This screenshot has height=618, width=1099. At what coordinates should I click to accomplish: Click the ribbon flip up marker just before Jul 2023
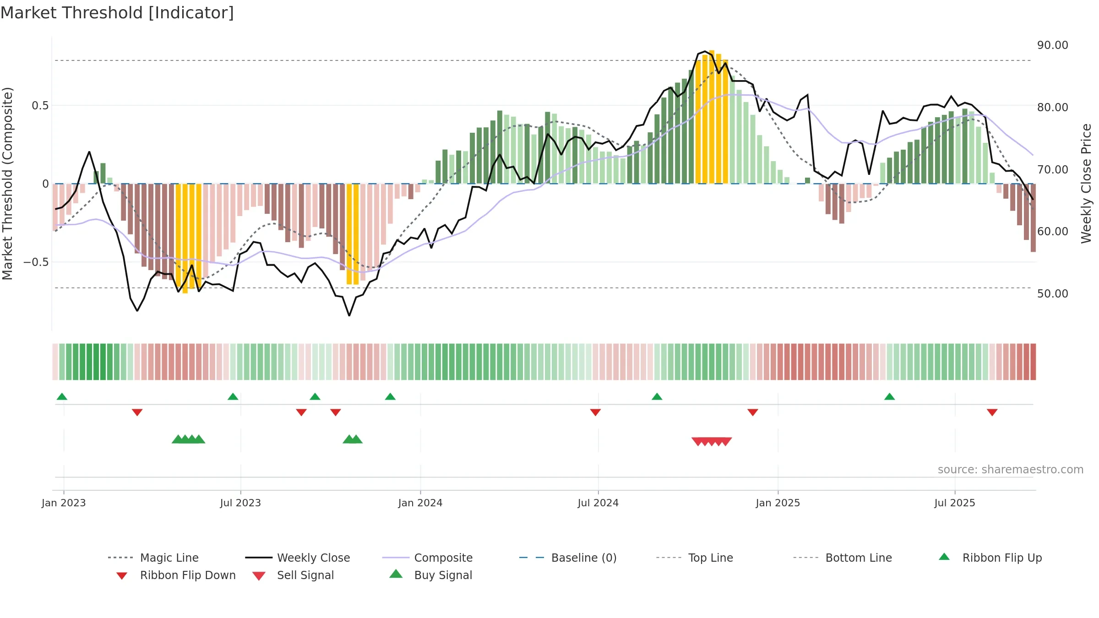click(x=233, y=396)
